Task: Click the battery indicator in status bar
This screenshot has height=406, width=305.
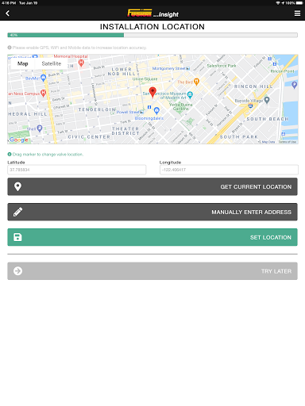Action: coord(299,3)
